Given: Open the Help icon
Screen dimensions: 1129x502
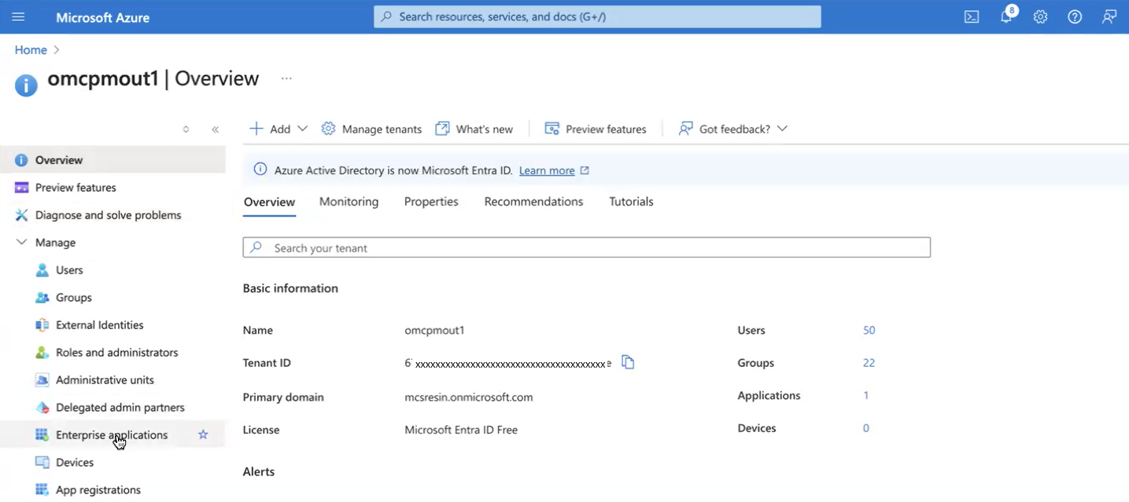Looking at the screenshot, I should click(x=1075, y=16).
